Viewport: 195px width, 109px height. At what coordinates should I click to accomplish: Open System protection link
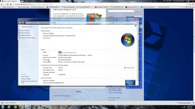coord(26,35)
